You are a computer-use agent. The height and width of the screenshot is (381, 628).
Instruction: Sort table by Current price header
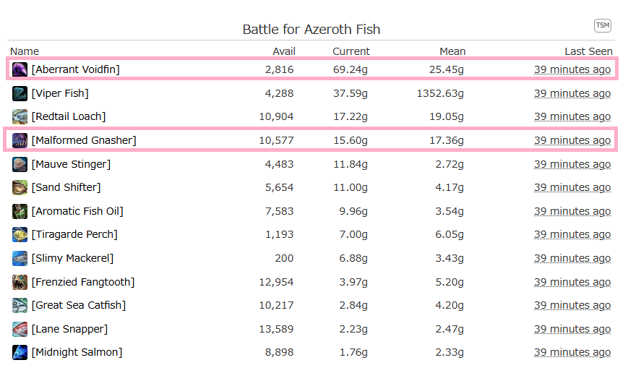[x=351, y=51]
